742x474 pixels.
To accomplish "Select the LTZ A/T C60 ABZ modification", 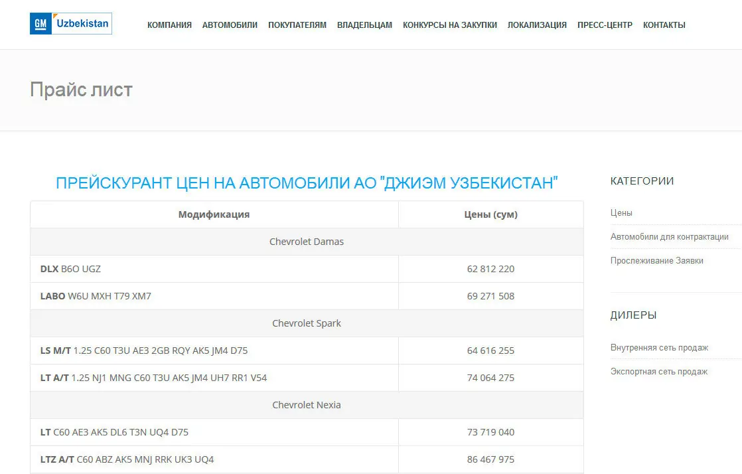I will pyautogui.click(x=127, y=459).
